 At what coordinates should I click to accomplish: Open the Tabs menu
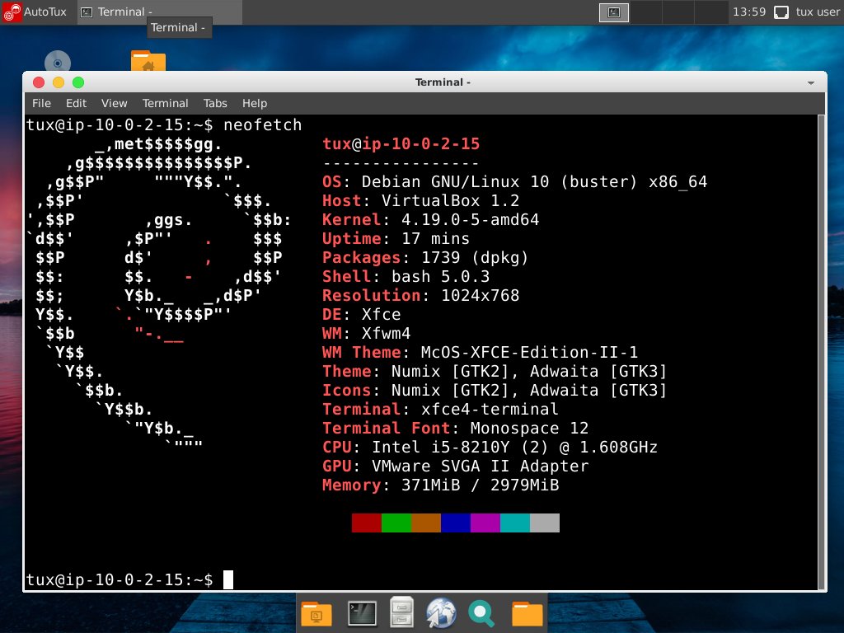(x=215, y=103)
